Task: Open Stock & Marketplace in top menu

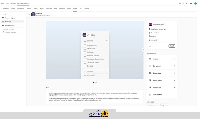Action: pyautogui.click(x=23, y=3)
